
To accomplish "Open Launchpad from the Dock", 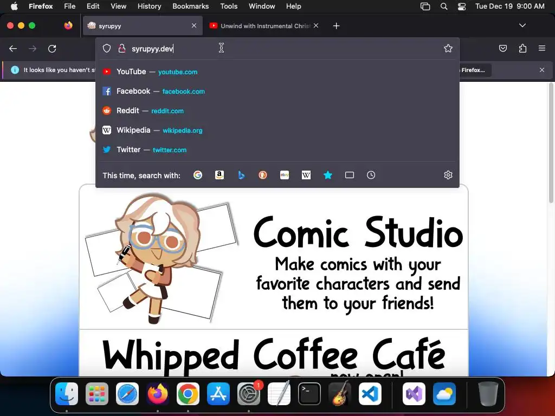I will pos(97,394).
